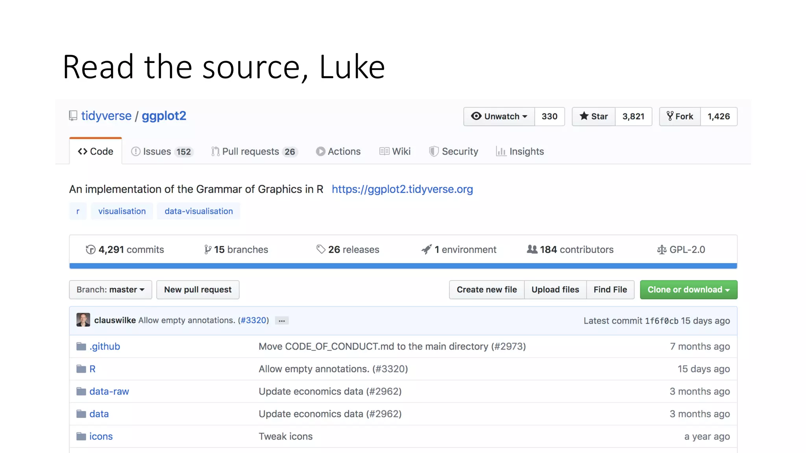Image resolution: width=806 pixels, height=453 pixels.
Task: Expand the Branch: master dropdown
Action: point(111,290)
